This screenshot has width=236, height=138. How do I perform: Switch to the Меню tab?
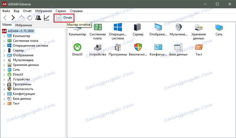click(x=7, y=25)
